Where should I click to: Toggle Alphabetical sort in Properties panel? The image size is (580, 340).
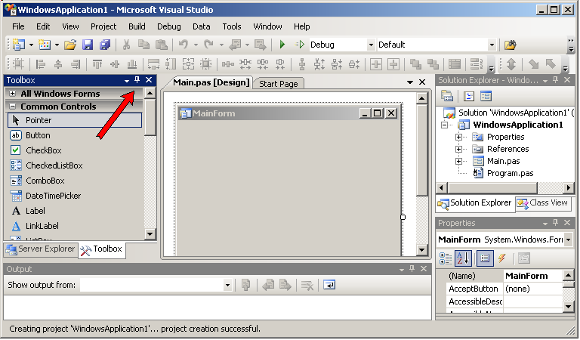coord(464,258)
